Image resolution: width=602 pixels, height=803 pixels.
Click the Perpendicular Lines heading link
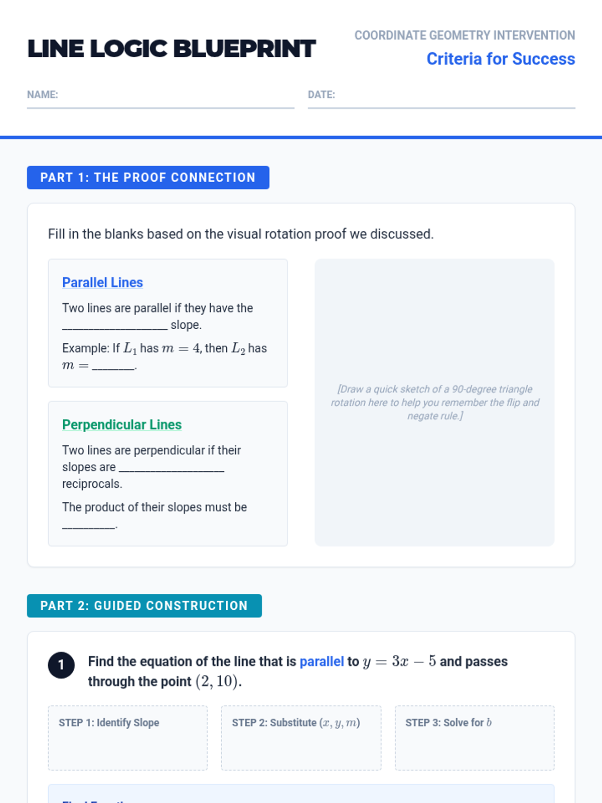(122, 425)
